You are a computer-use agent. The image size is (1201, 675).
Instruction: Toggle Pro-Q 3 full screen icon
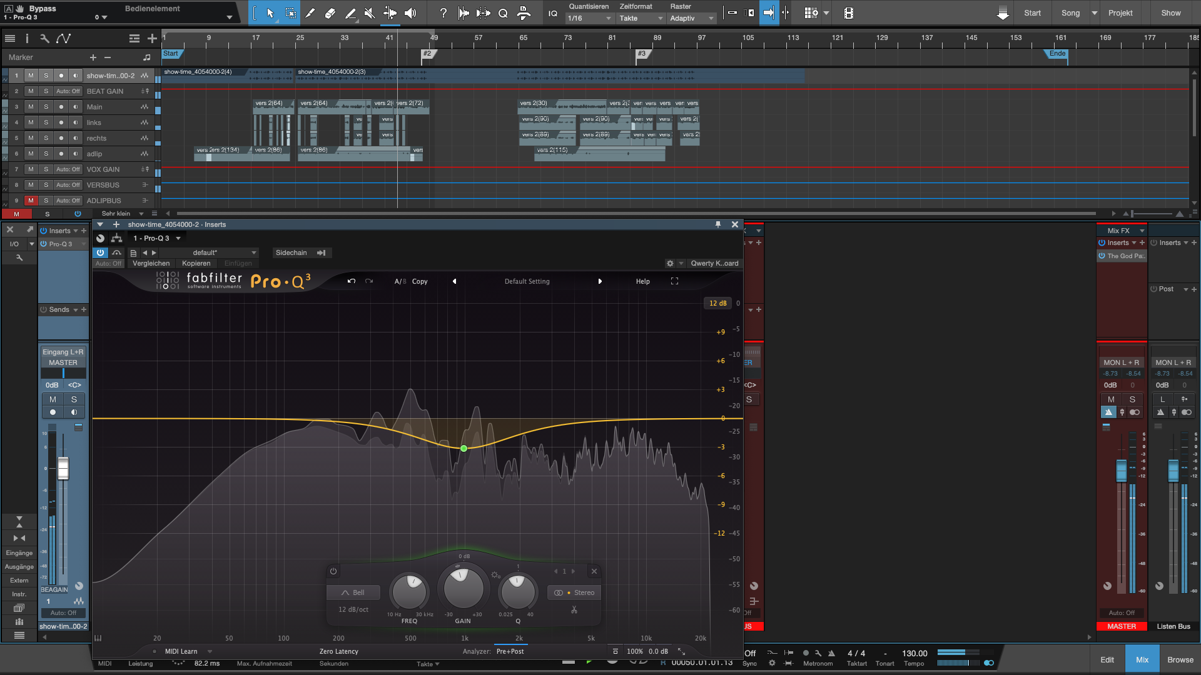(674, 281)
